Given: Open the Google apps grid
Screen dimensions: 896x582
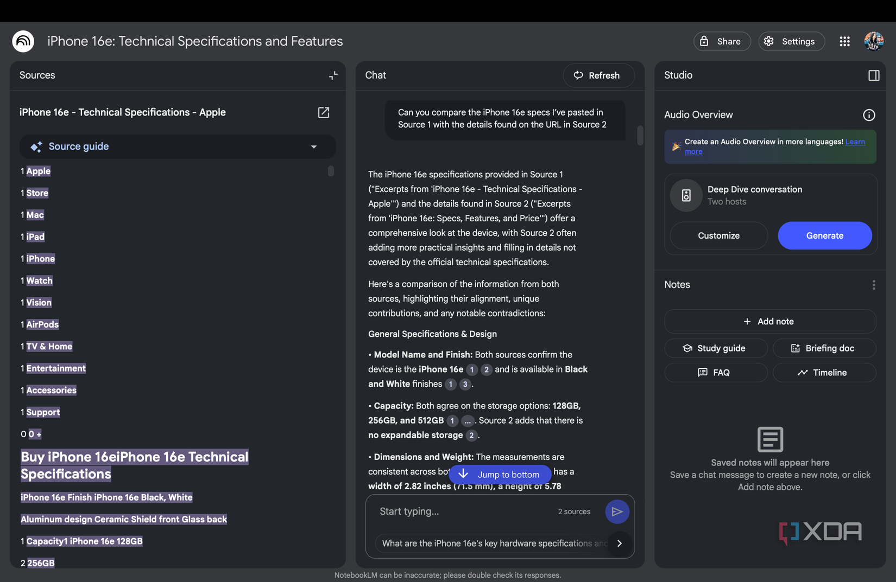Looking at the screenshot, I should point(844,41).
